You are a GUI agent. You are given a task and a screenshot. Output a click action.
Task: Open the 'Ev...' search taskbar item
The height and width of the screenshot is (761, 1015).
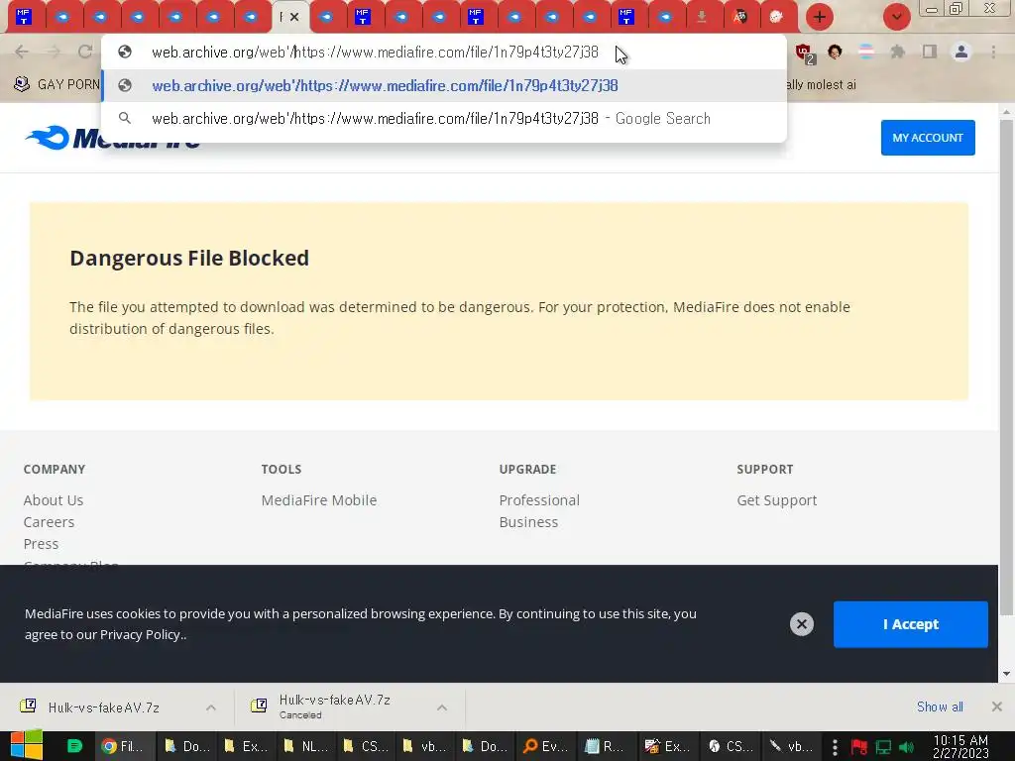544,746
